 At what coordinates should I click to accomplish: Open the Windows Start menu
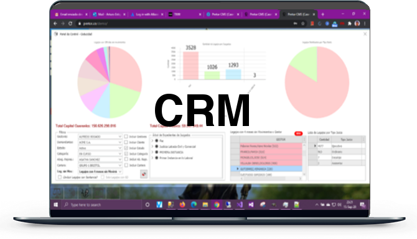(56, 205)
